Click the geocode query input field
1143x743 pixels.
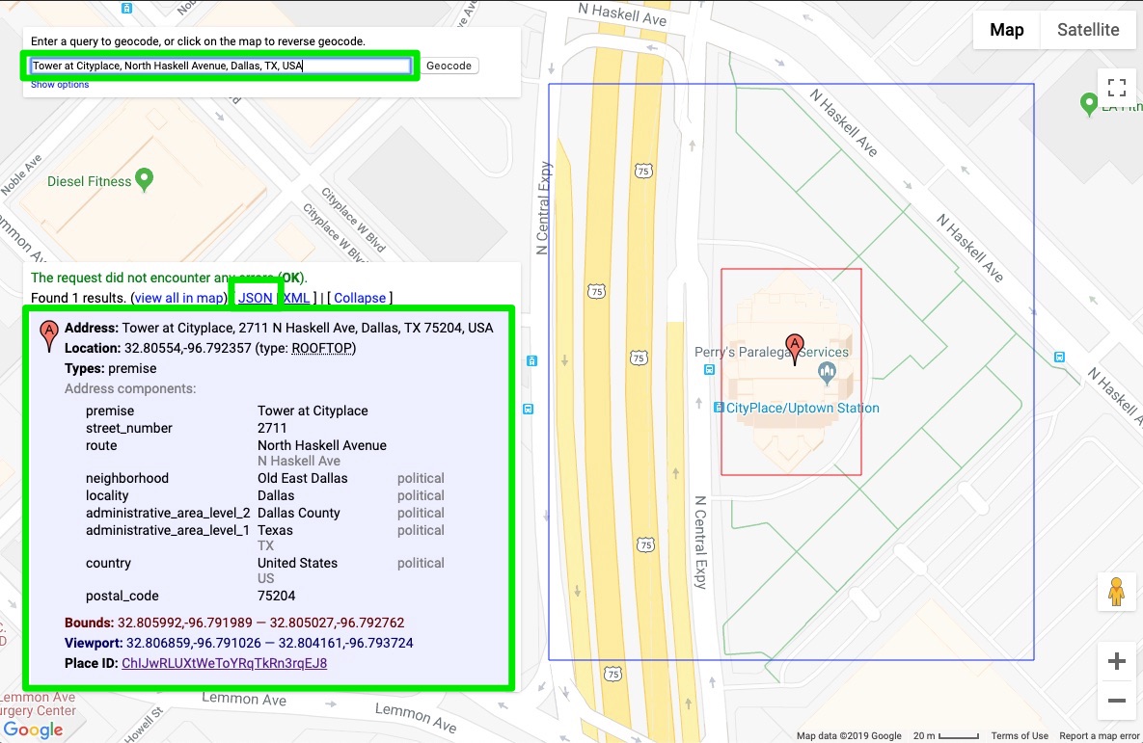[221, 66]
